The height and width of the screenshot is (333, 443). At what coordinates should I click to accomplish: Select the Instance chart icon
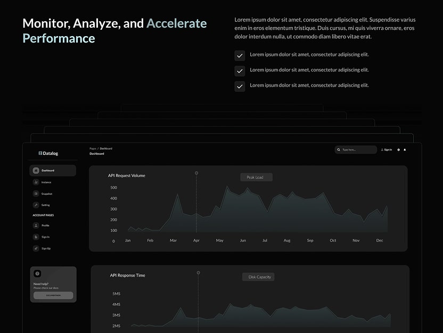(x=36, y=182)
